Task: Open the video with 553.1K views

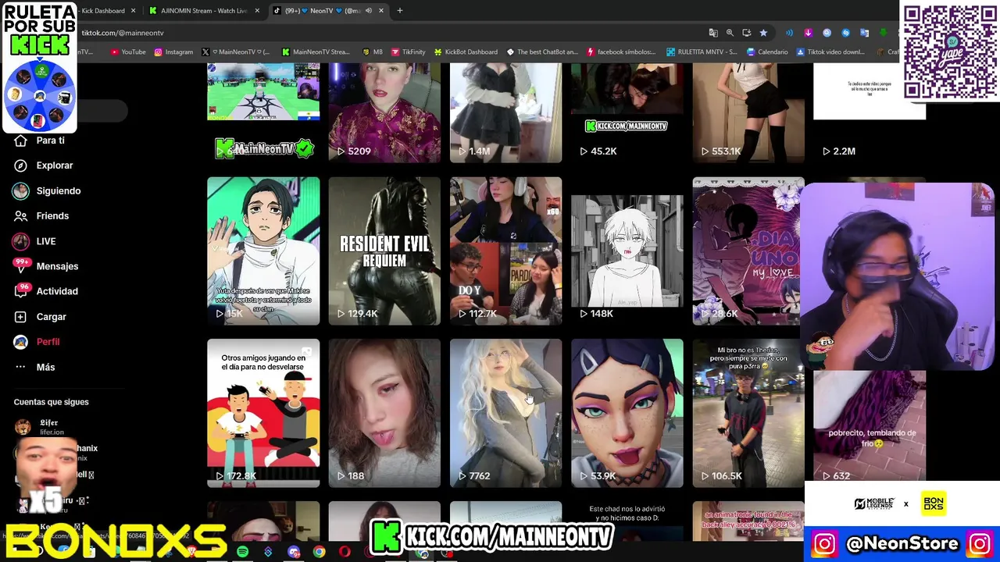Action: (x=748, y=113)
